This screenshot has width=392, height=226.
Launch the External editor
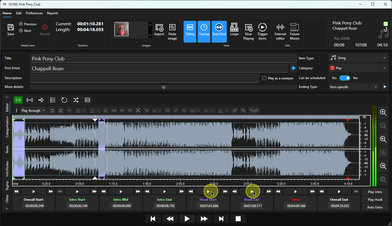(280, 32)
